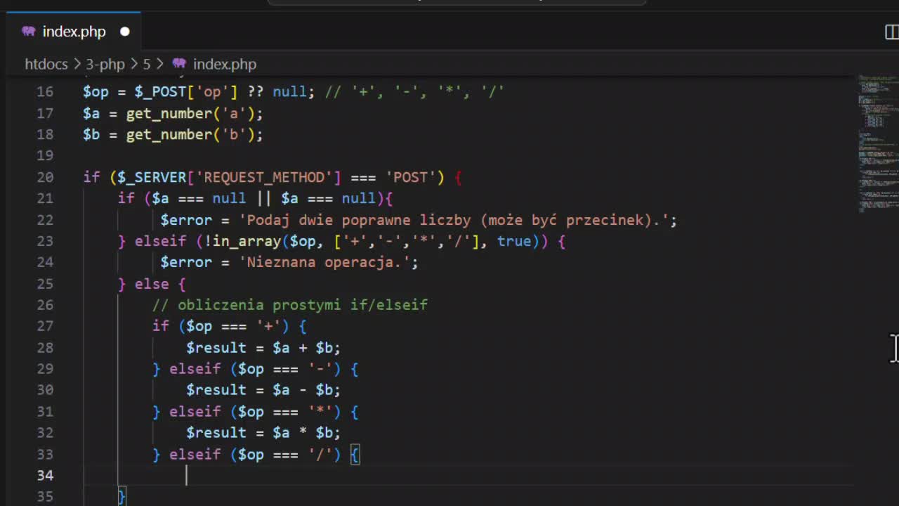Screen dimensions: 899x506
Task: Open the index.php breadcrumb item
Action: [225, 64]
